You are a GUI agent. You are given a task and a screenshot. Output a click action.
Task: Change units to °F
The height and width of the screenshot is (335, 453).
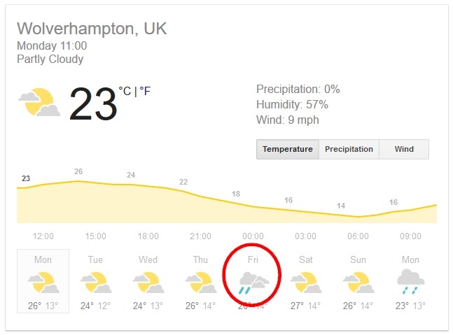(146, 91)
